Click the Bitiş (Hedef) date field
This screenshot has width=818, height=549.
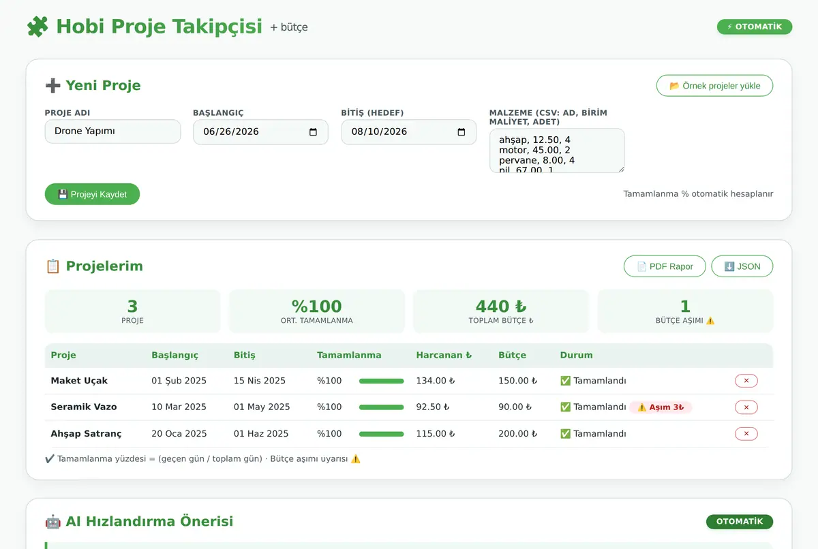click(x=408, y=132)
